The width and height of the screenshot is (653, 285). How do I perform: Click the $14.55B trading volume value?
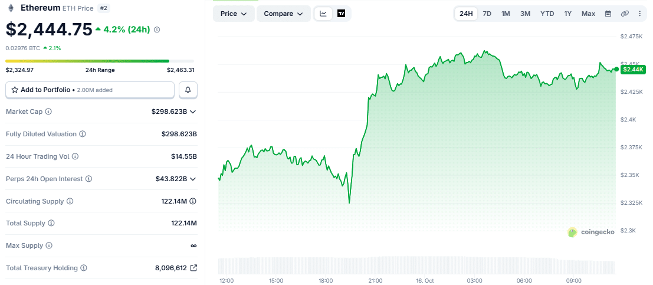[183, 157]
